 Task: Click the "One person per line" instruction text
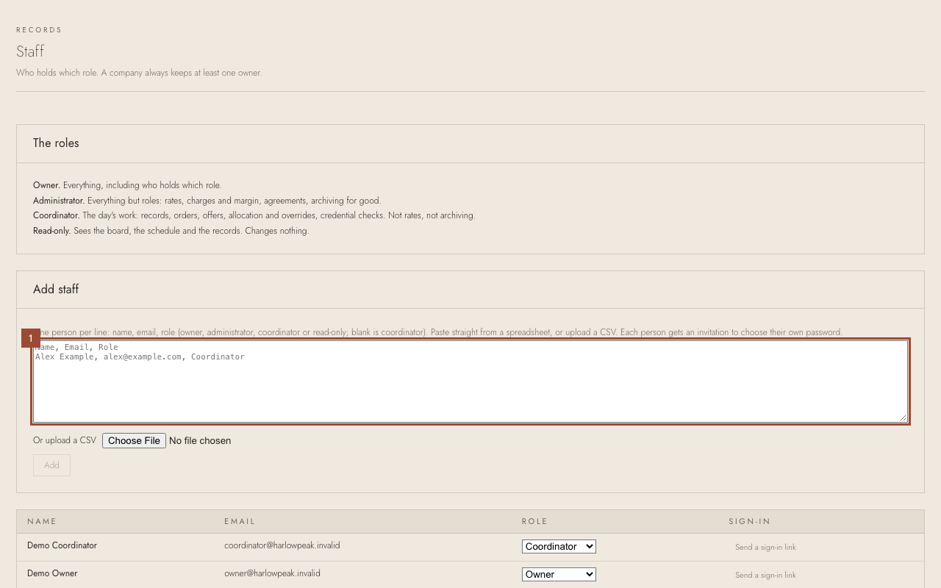point(437,332)
